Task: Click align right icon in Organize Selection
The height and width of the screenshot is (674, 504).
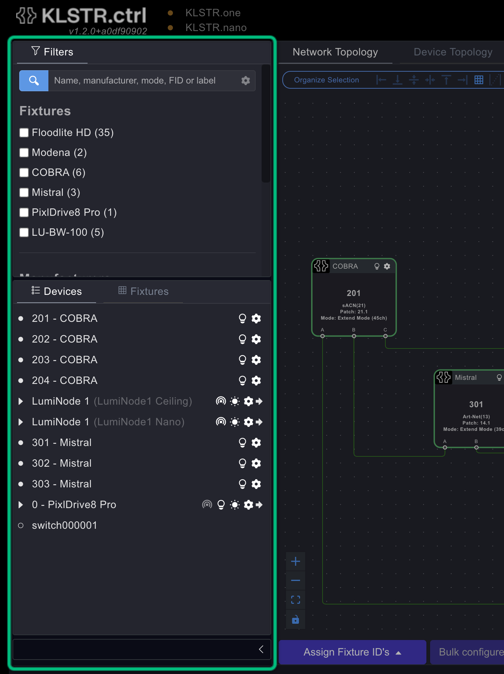Action: (x=463, y=80)
